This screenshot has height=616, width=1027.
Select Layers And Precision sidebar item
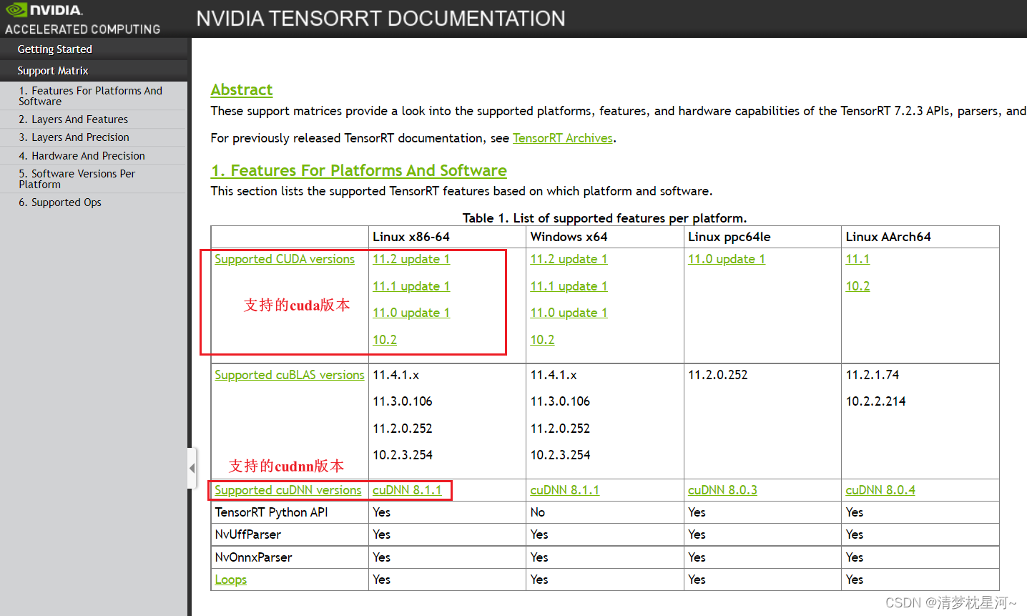point(74,137)
